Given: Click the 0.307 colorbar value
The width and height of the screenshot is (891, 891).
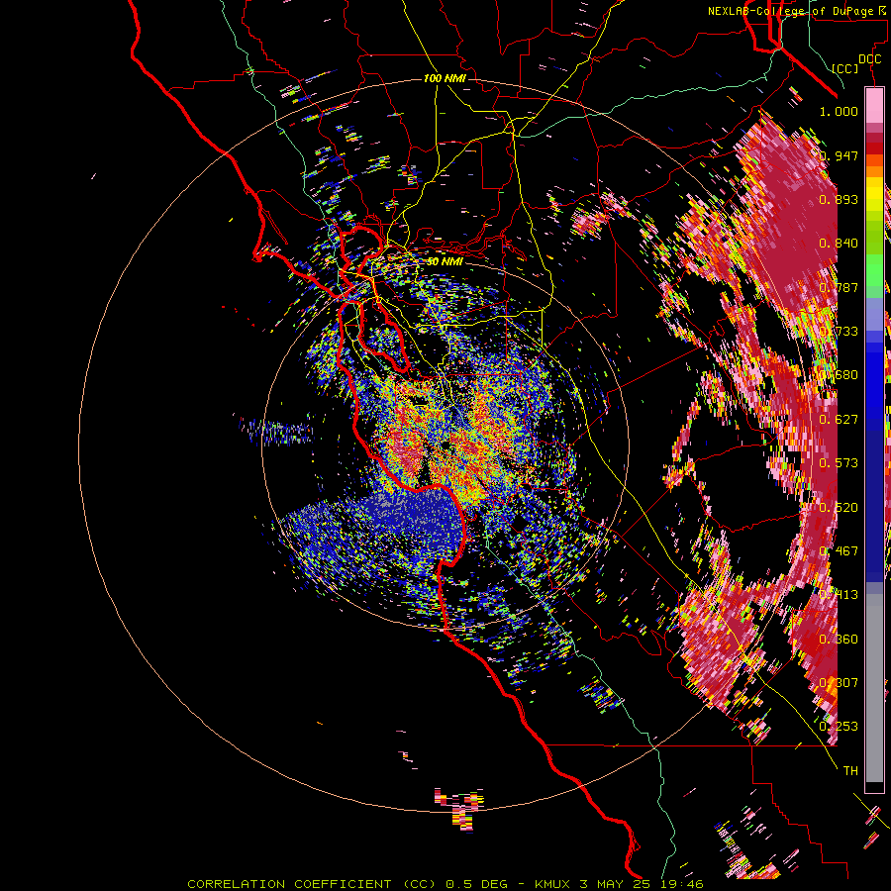Looking at the screenshot, I should click(x=839, y=683).
